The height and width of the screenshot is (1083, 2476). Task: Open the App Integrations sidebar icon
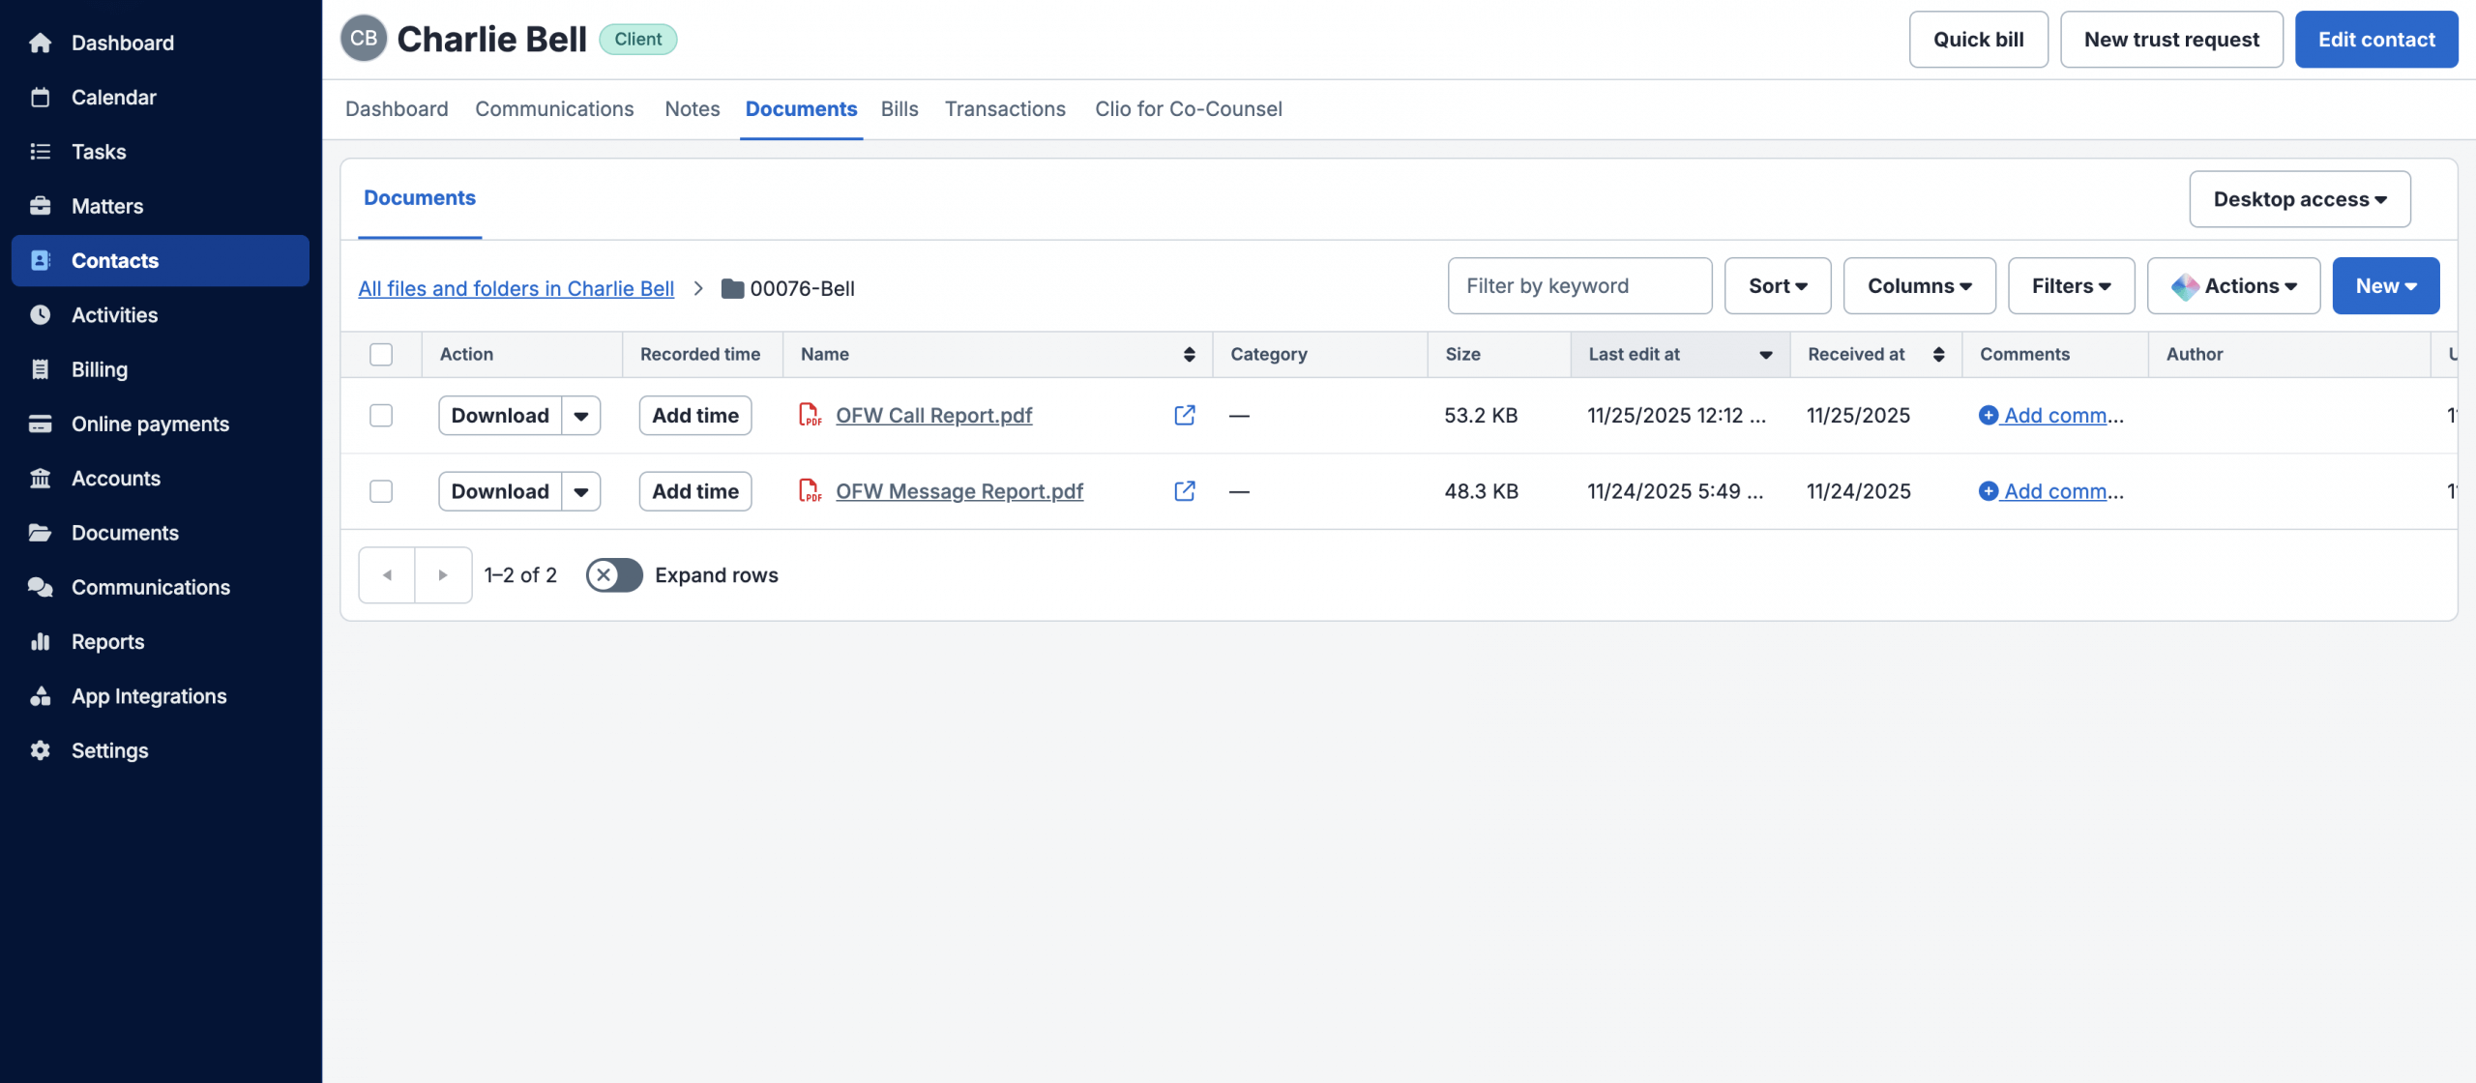click(40, 696)
